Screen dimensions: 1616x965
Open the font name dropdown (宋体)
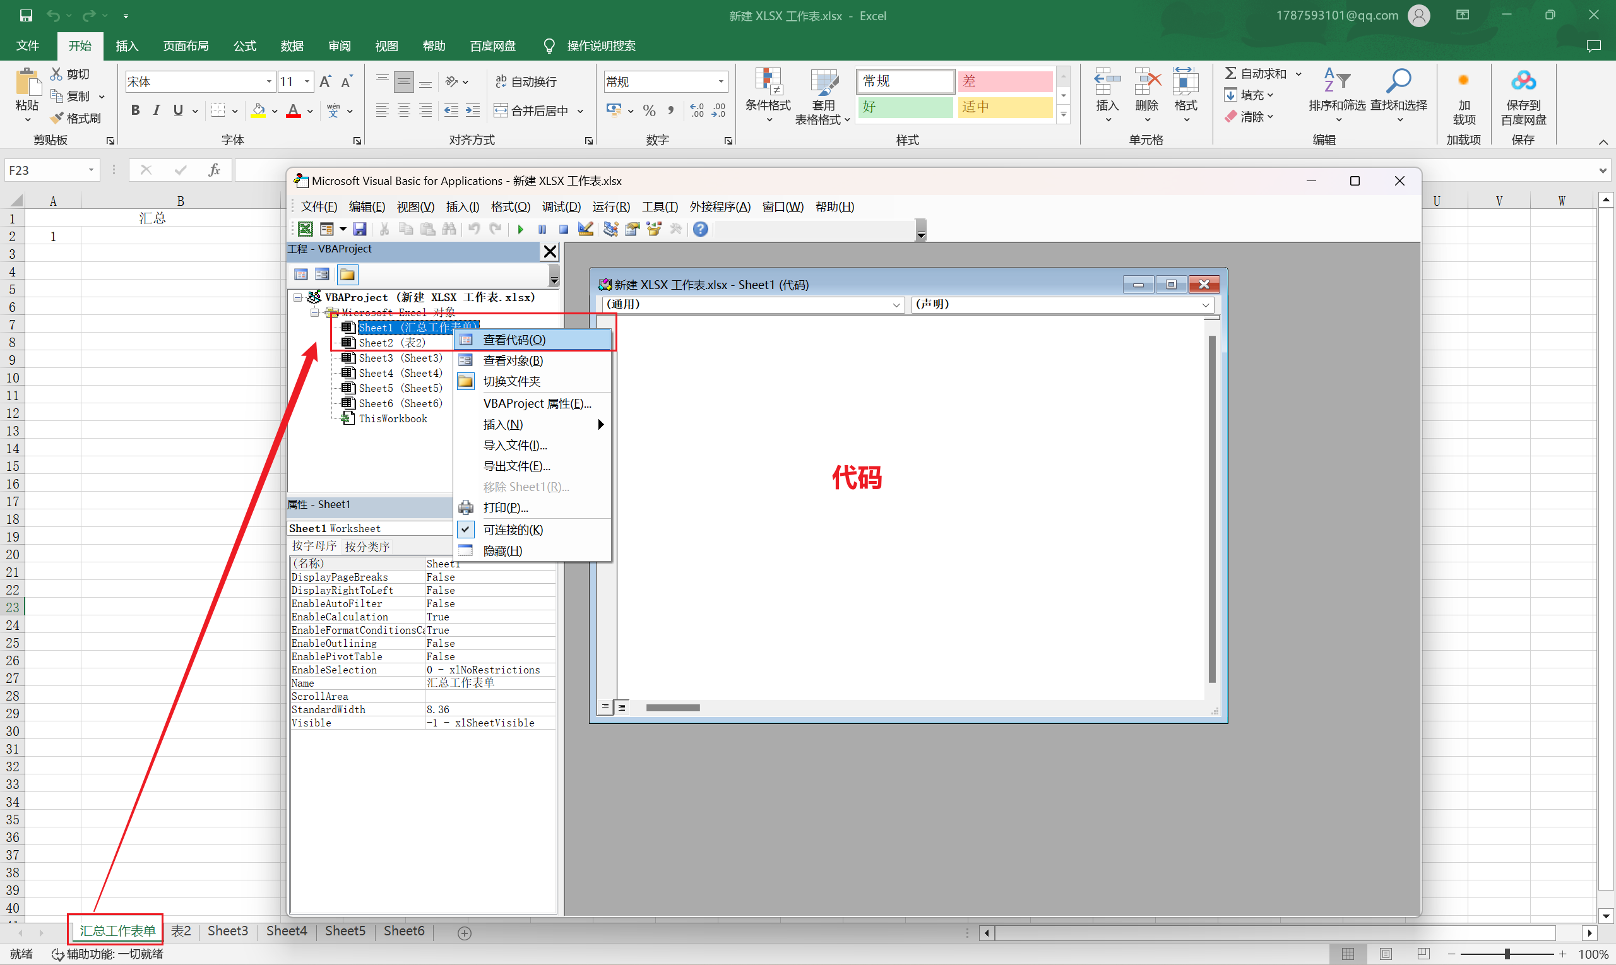coord(268,81)
